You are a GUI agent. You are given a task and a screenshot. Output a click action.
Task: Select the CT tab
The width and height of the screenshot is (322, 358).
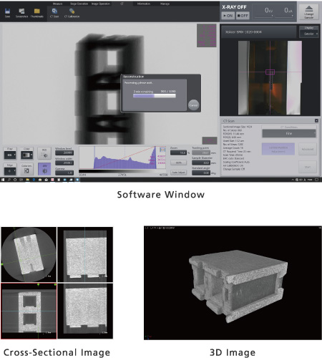[x=122, y=4]
